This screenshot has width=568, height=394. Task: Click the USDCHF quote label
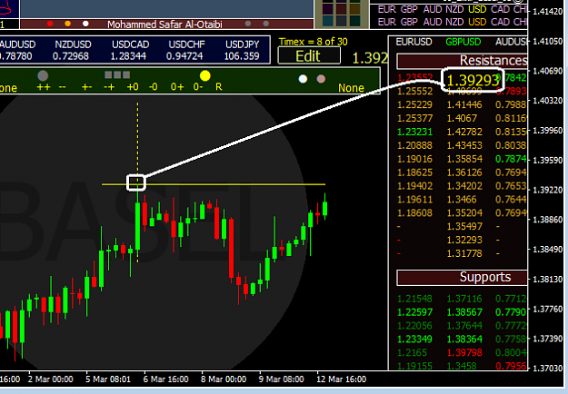(186, 44)
